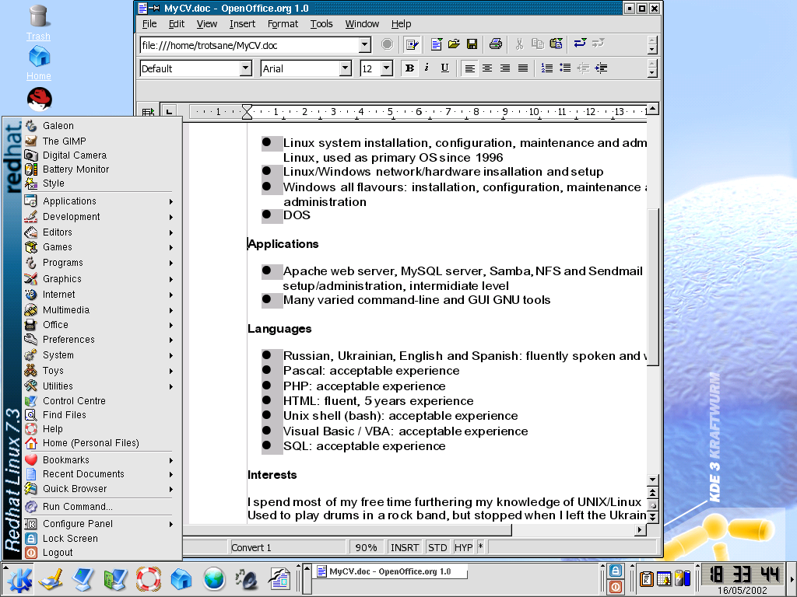The height and width of the screenshot is (597, 797).
Task: Click the Home folder icon on the panel
Action: [181, 578]
